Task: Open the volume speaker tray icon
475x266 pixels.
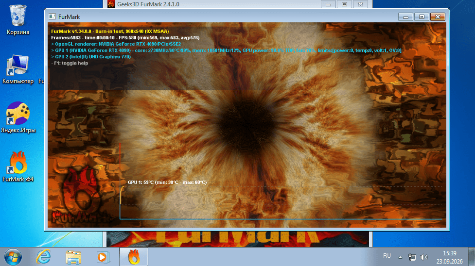Action: click(424, 257)
